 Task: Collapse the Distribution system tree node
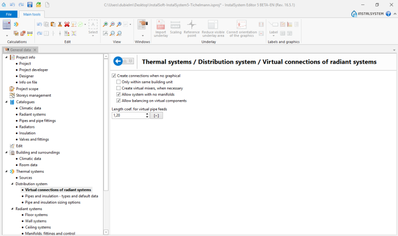[x=12, y=184]
